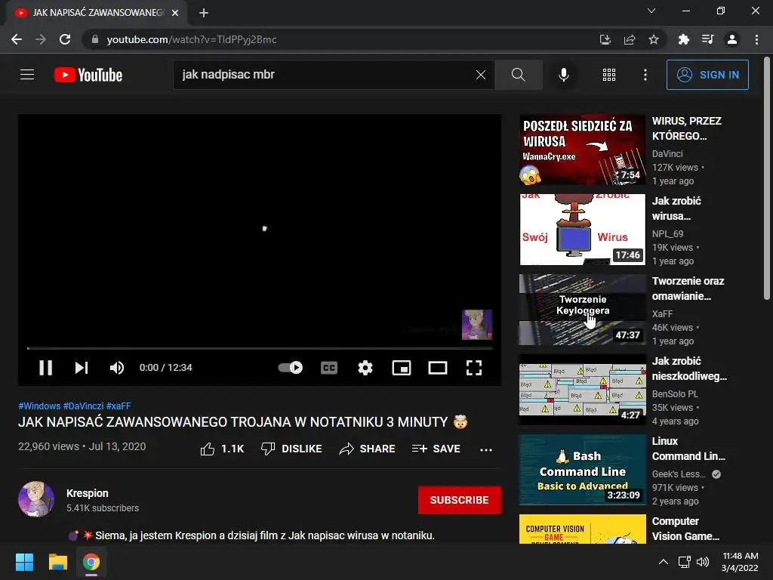The image size is (773, 580).
Task: View site info via lock icon
Action: (95, 39)
